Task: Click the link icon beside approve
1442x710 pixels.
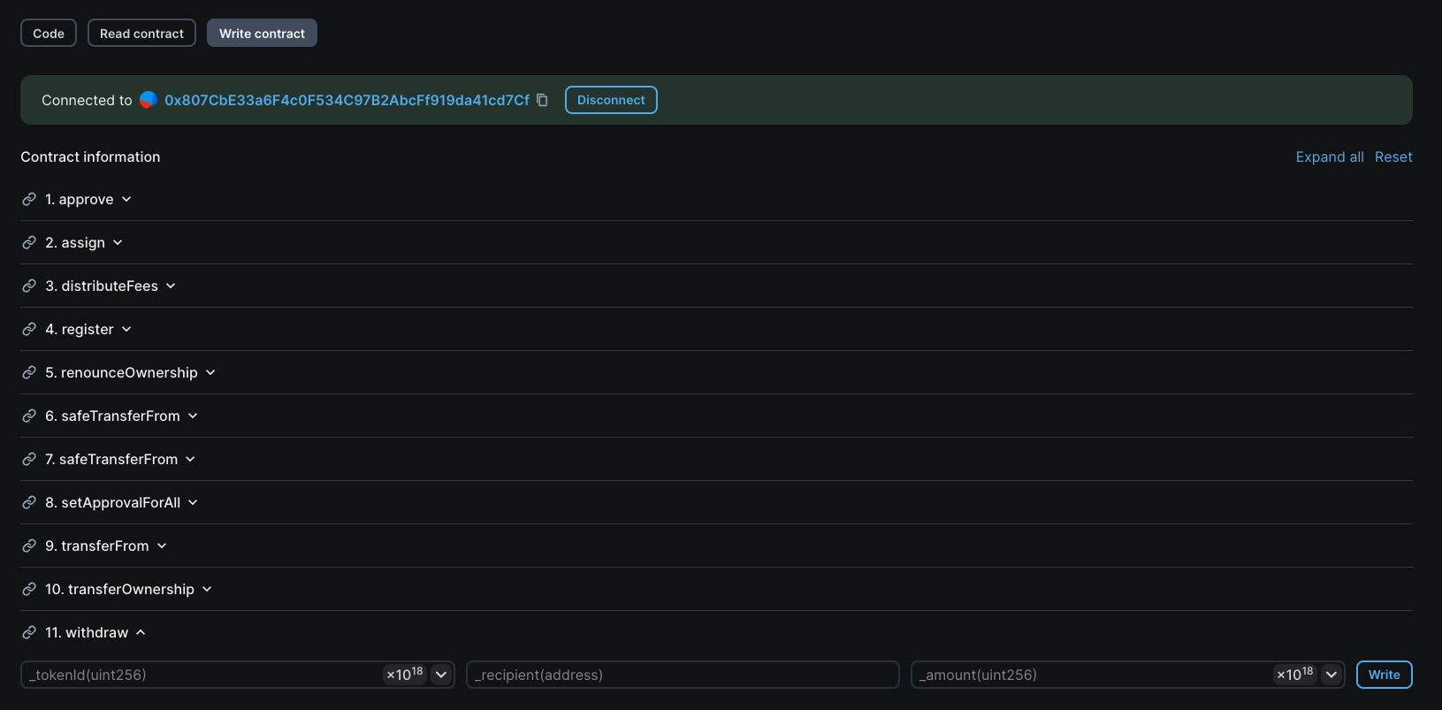Action: click(x=29, y=199)
